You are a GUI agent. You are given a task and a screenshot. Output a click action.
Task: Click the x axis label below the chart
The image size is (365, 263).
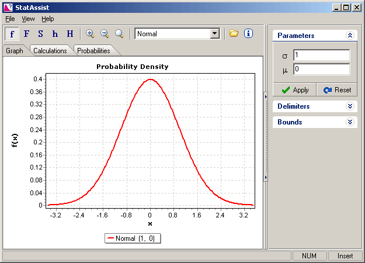(x=150, y=224)
